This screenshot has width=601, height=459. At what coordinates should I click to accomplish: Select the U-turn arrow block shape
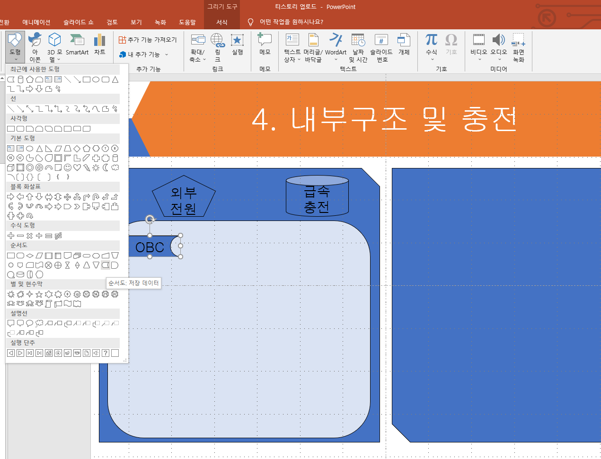tap(96, 197)
